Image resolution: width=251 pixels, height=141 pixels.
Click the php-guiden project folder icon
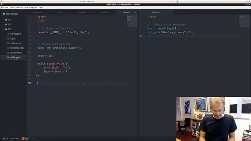coord(4,14)
